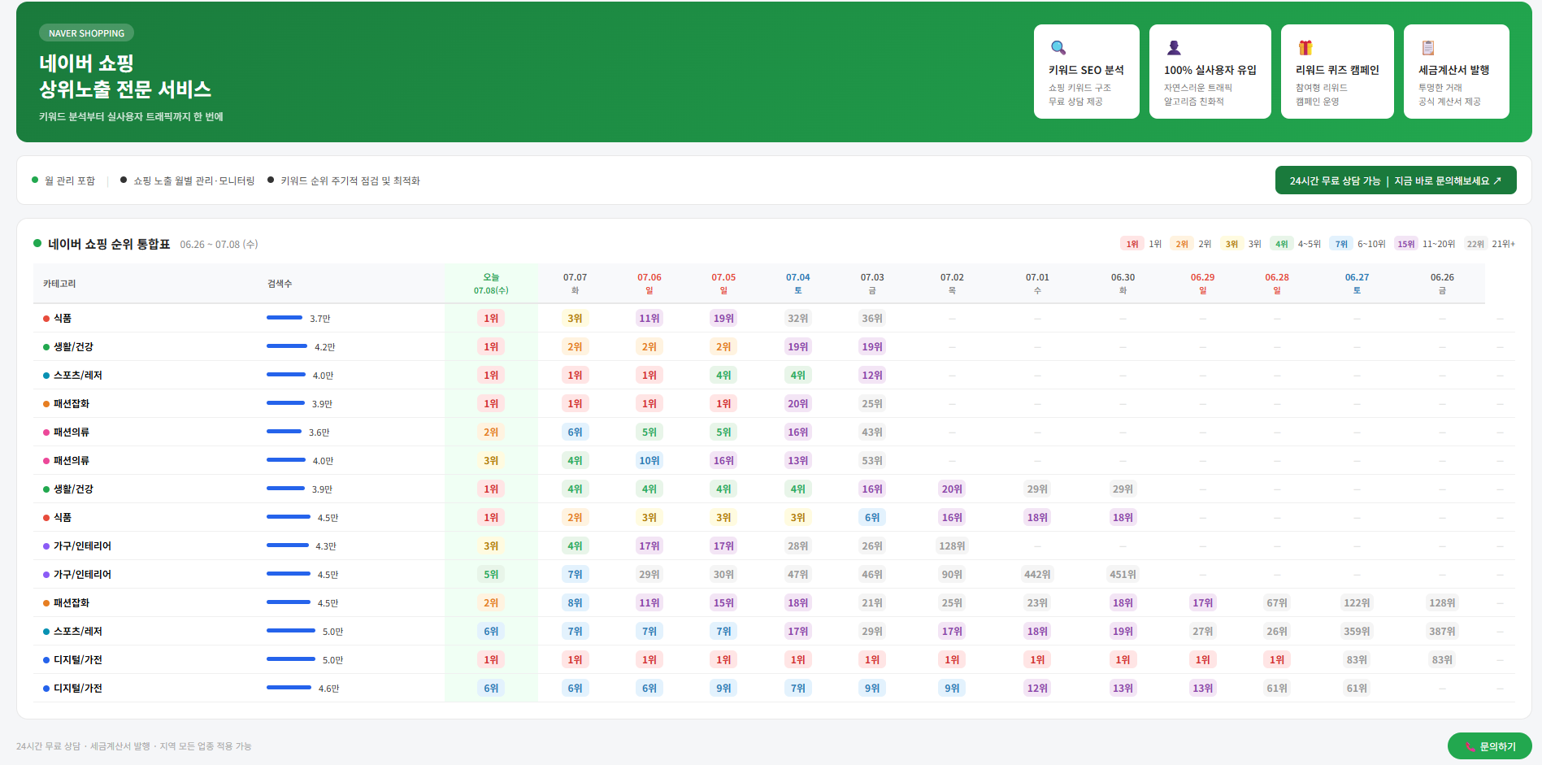Click the 451위 rank cell

[x=1123, y=574]
